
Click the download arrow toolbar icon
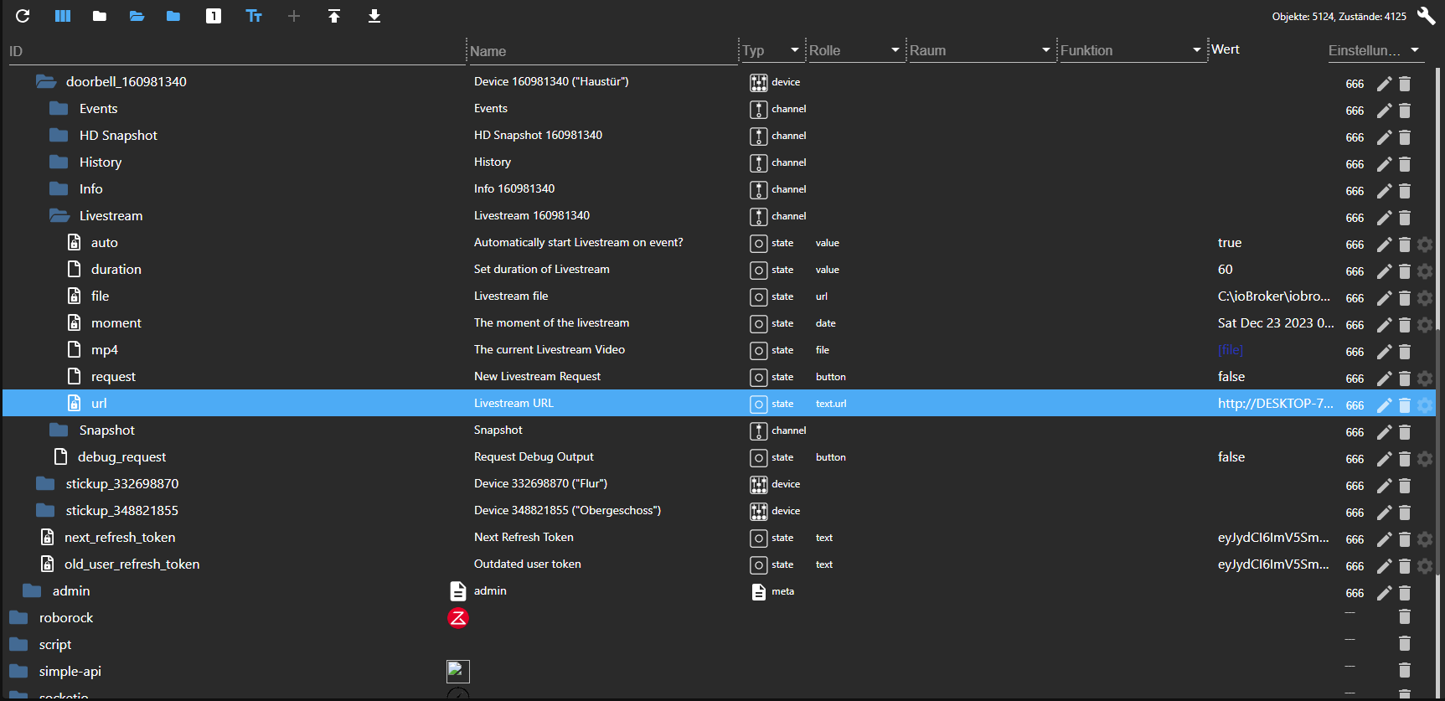374,16
